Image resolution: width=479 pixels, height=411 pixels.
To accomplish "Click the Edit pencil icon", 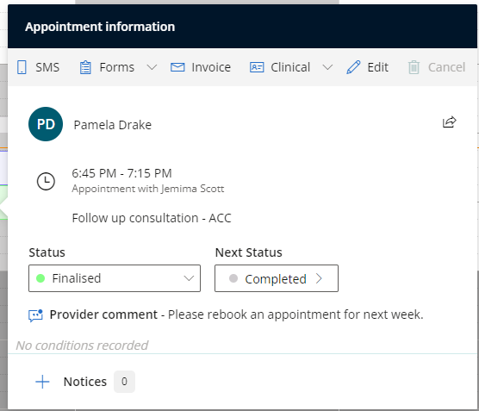I will [353, 67].
